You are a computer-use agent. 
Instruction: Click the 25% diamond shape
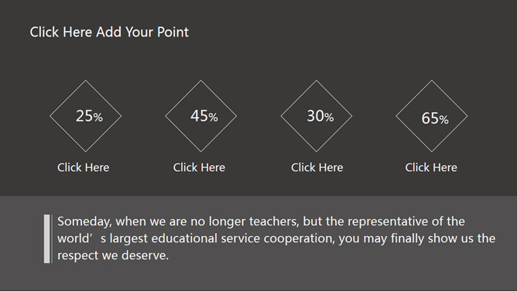click(x=86, y=116)
